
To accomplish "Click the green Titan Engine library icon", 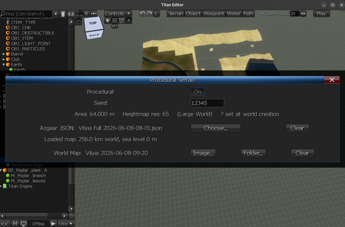I will [x=5, y=186].
